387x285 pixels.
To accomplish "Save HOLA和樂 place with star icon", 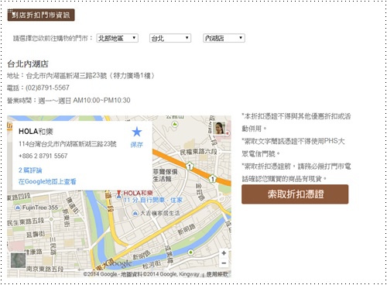I will pyautogui.click(x=137, y=132).
